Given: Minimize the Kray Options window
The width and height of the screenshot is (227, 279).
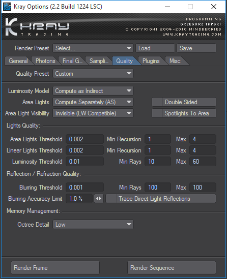Looking at the screenshot, I should click(167, 7).
